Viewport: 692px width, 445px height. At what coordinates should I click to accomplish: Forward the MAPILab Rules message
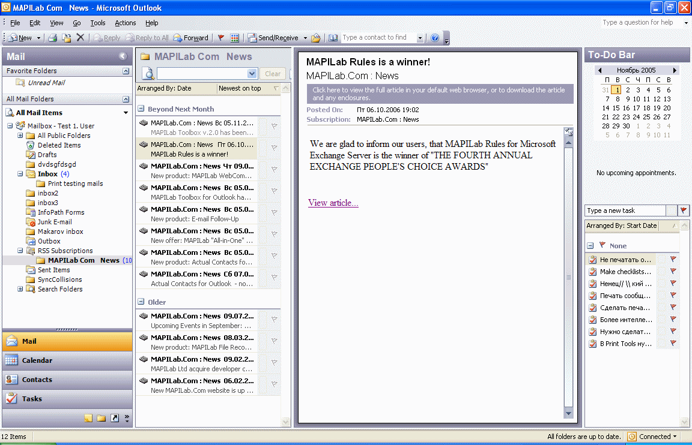click(x=192, y=37)
